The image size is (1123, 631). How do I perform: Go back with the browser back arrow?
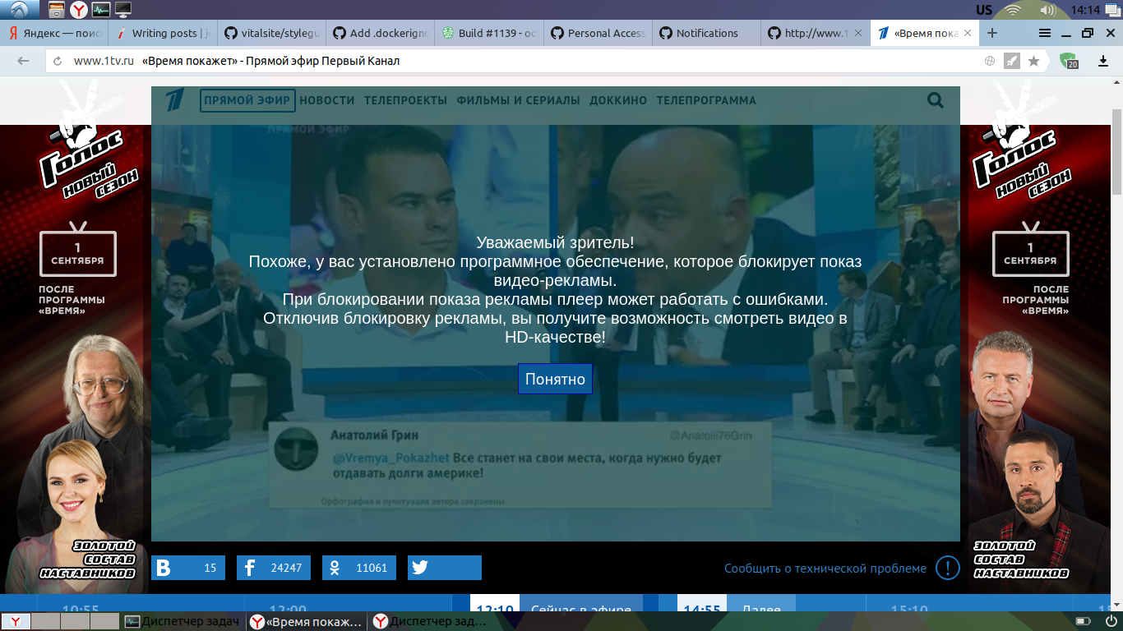[23, 61]
